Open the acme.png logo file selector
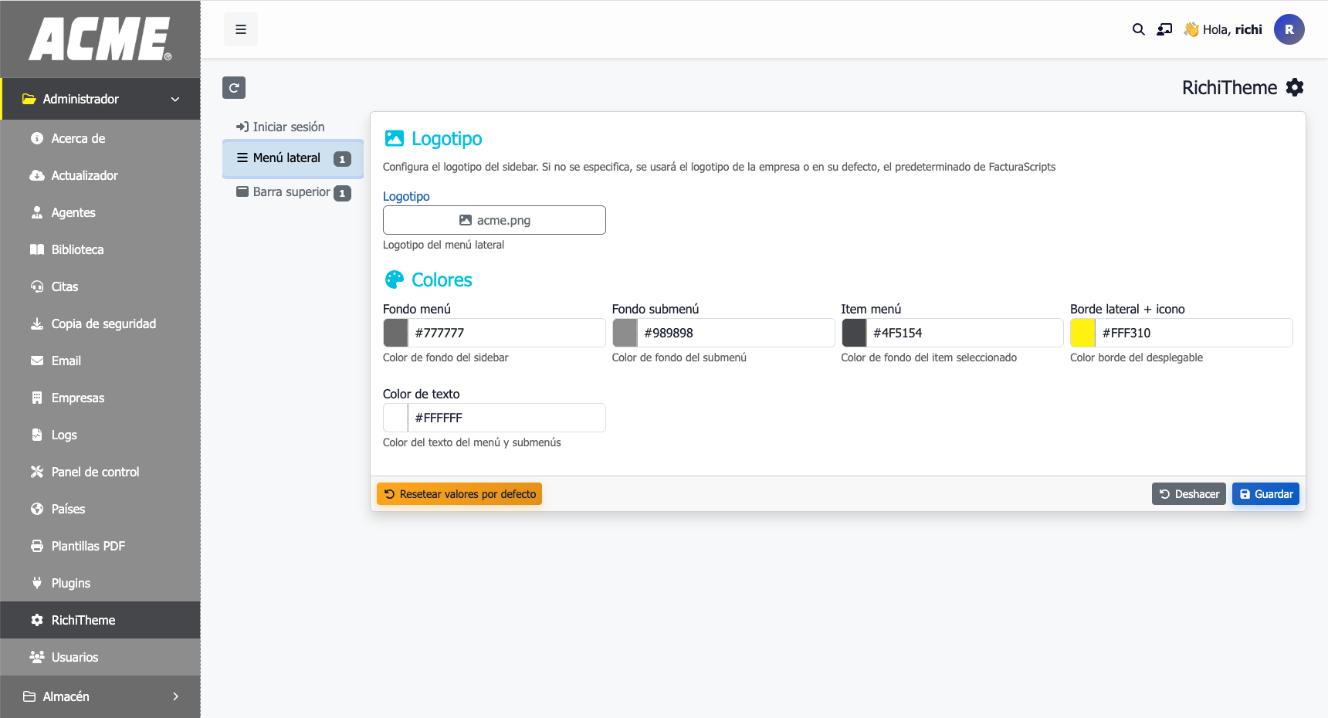 point(494,220)
